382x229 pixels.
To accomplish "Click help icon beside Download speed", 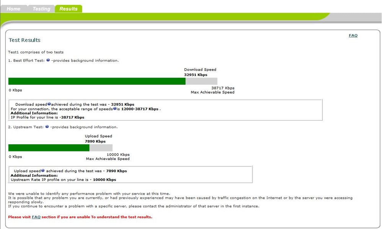I will (49, 104).
